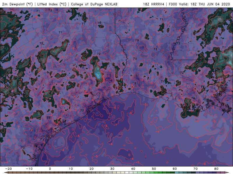This screenshot has height=174, width=233.
Task: Click the '10' color scale label
Action: [71, 169]
